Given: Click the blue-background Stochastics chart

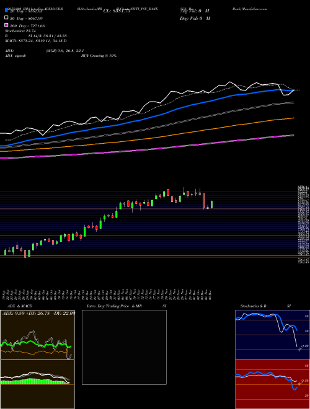Looking at the screenshot, I should pos(272,335).
